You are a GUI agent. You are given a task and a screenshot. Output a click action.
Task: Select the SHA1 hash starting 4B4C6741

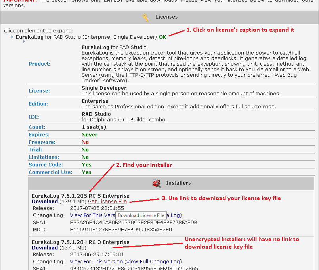pos(134,268)
